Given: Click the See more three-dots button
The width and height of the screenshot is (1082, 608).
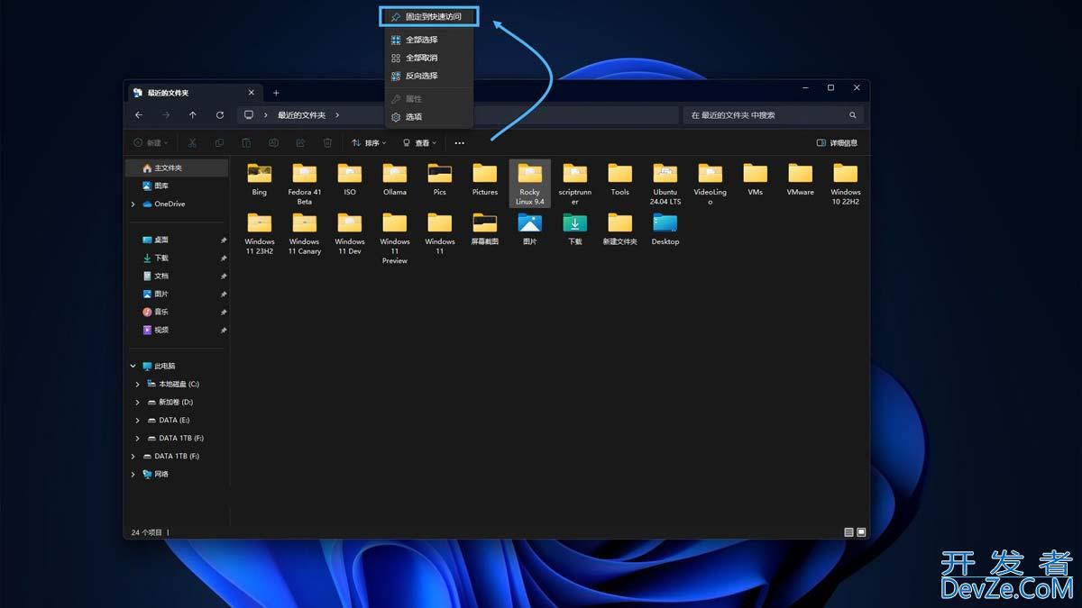Looking at the screenshot, I should pos(459,143).
